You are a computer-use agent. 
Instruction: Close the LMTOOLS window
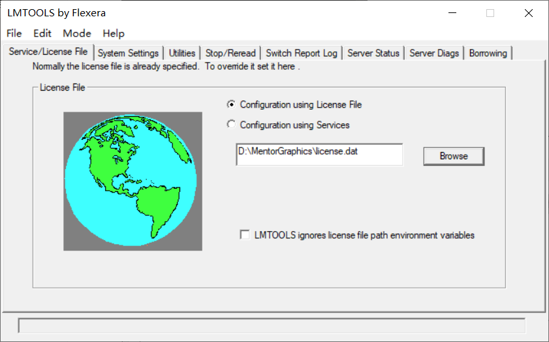point(529,13)
